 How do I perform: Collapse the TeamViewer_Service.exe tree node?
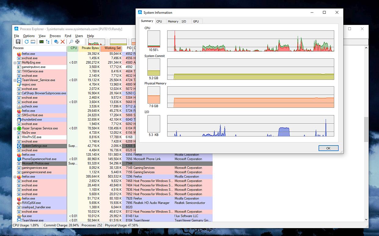click(15, 80)
